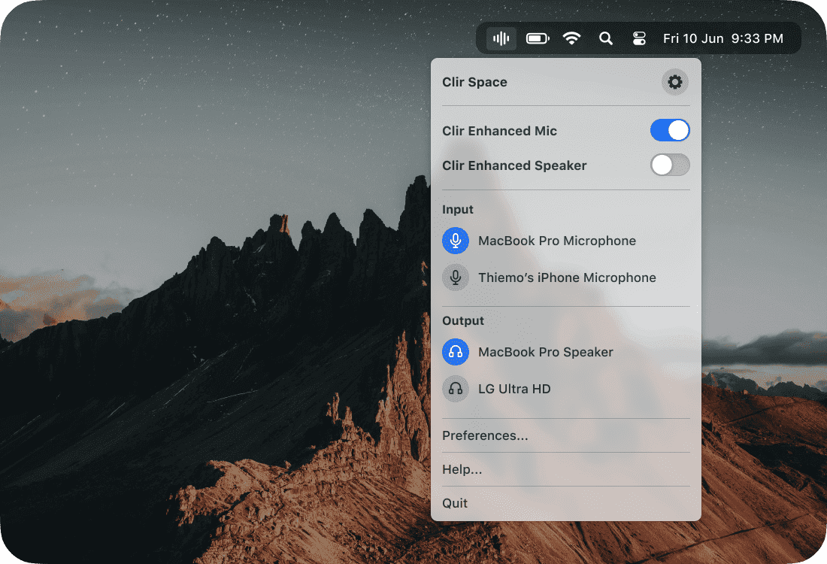Open the Help... menu entry
Screen dimensions: 827x564
pyautogui.click(x=462, y=469)
